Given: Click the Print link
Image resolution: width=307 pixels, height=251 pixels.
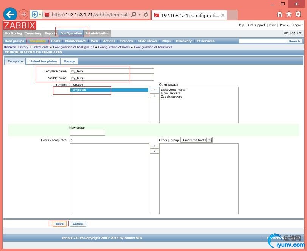Looking at the screenshot, I should [x=272, y=25].
